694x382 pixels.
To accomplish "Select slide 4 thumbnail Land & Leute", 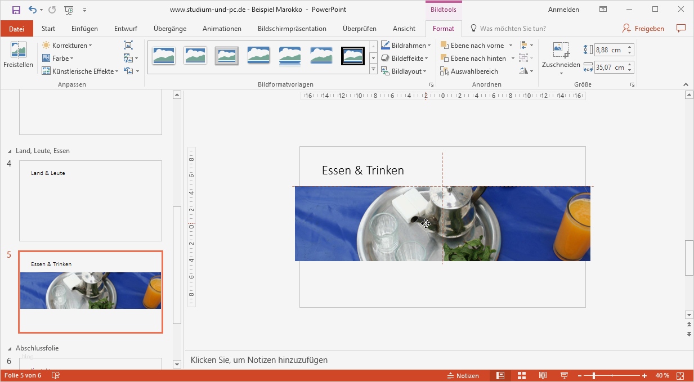I will [91, 200].
